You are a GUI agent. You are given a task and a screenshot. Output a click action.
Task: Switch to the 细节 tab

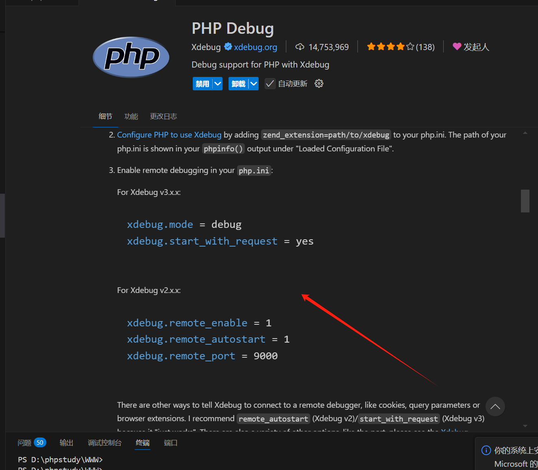105,116
